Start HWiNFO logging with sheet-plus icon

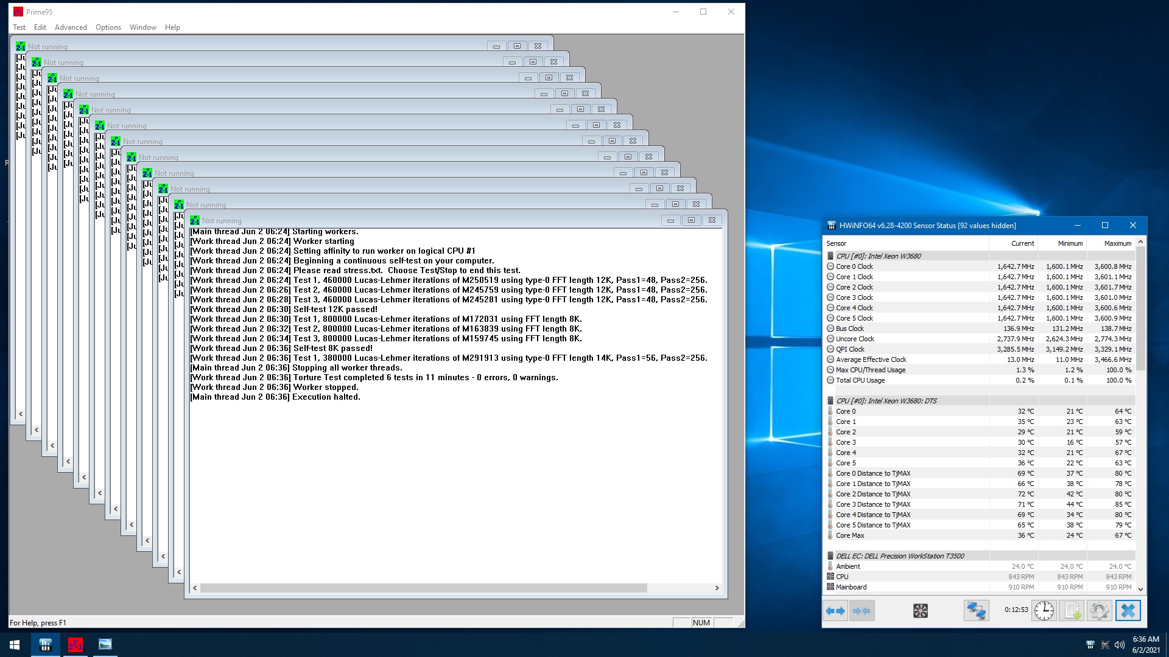coord(1072,611)
